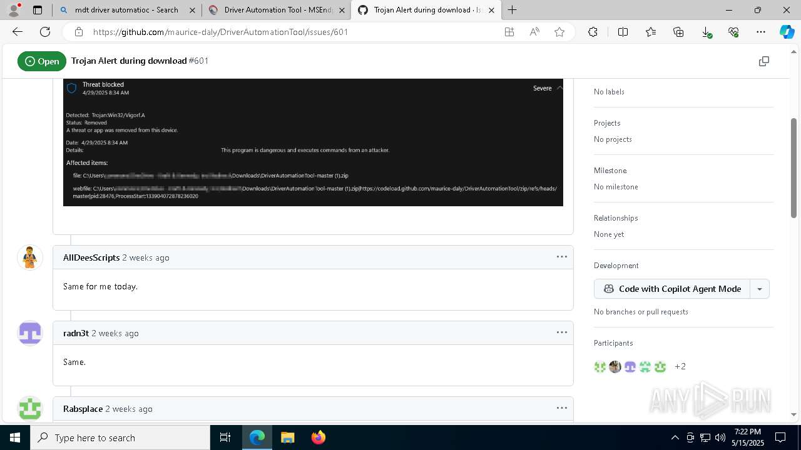Open the Threat blocked screenshot image
Screen dimensions: 801x450
313,142
